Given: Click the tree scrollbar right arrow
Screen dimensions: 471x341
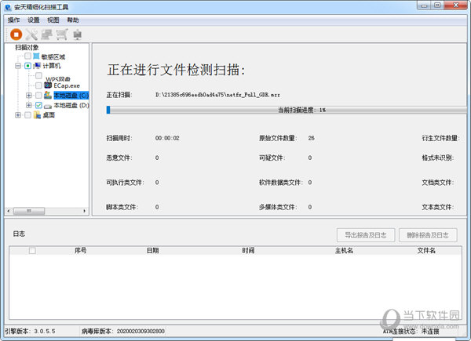Looking at the screenshot, I should (85, 211).
